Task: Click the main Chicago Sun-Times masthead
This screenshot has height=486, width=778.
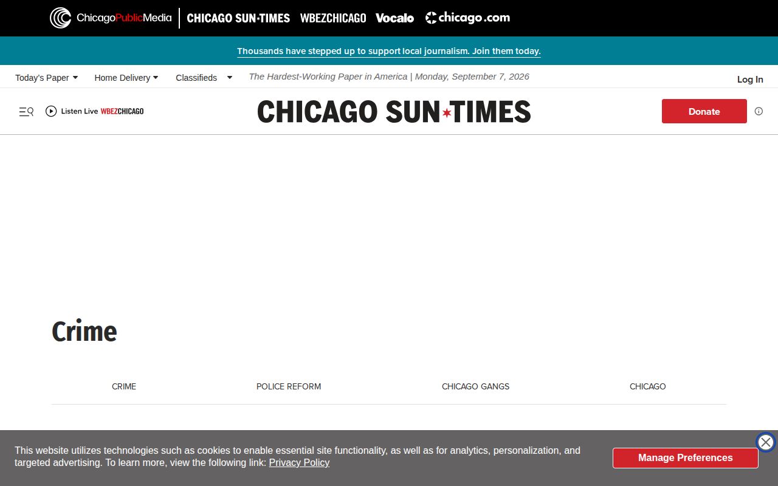Action: [394, 112]
